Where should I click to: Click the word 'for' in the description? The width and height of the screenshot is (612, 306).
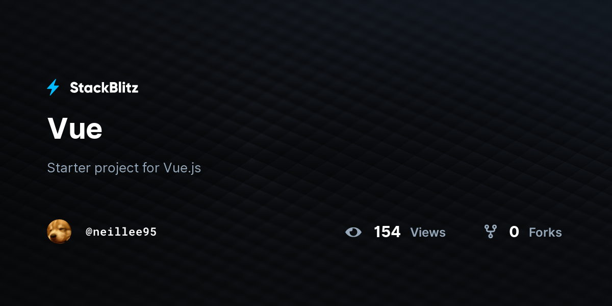point(151,168)
